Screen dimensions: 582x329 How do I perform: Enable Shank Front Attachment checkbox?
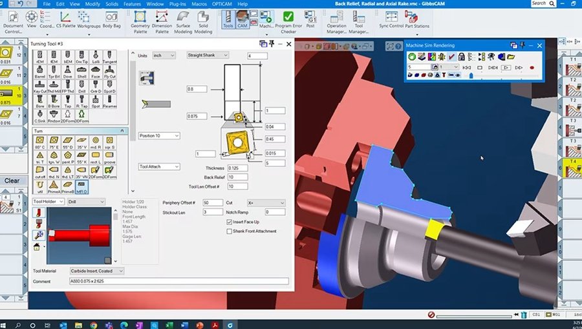click(229, 232)
